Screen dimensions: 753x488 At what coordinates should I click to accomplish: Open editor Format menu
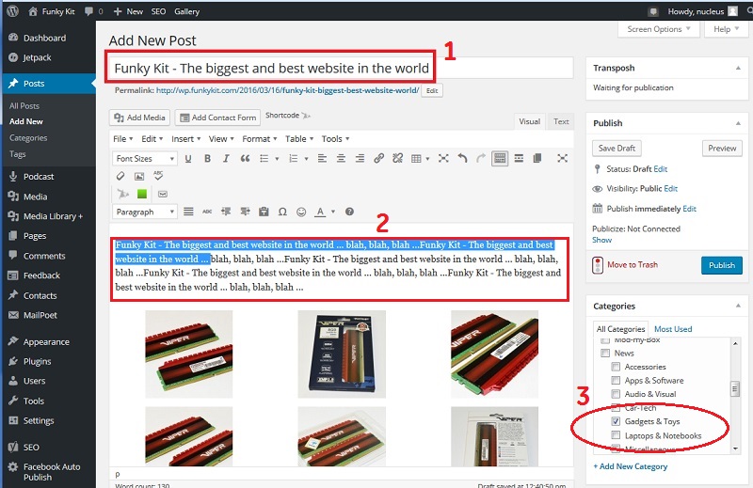coord(260,139)
